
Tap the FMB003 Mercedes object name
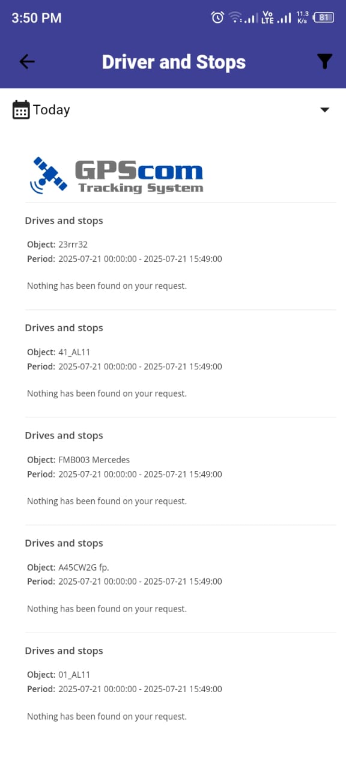pos(94,460)
